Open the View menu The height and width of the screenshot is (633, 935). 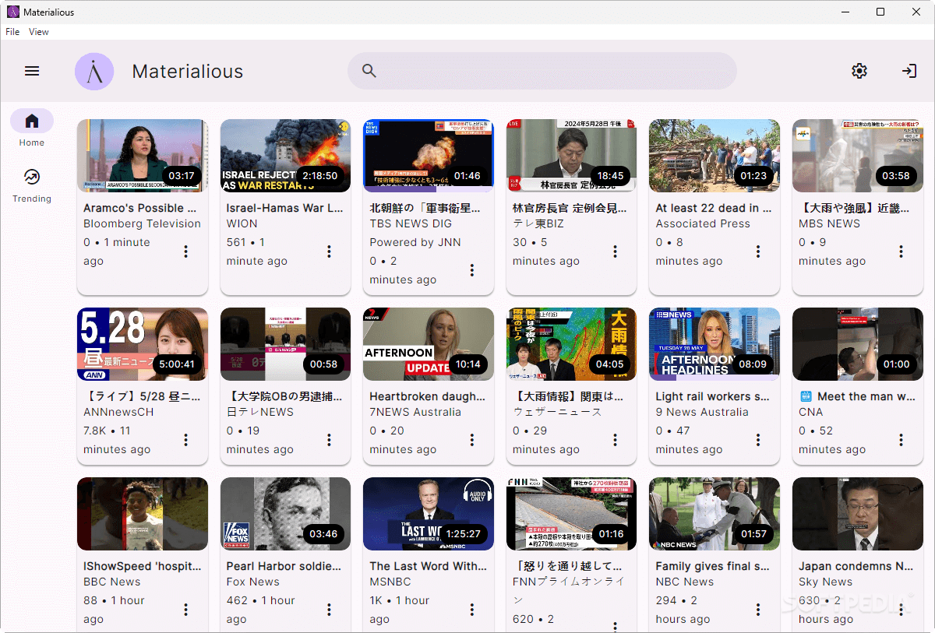pos(39,32)
